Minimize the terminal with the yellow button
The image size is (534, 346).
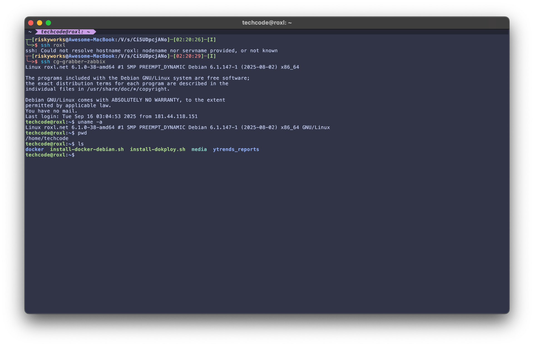coord(39,23)
